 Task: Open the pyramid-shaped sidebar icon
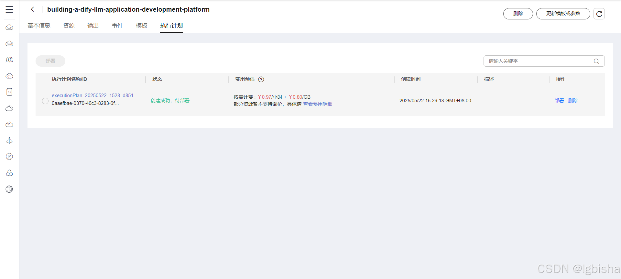[9, 140]
